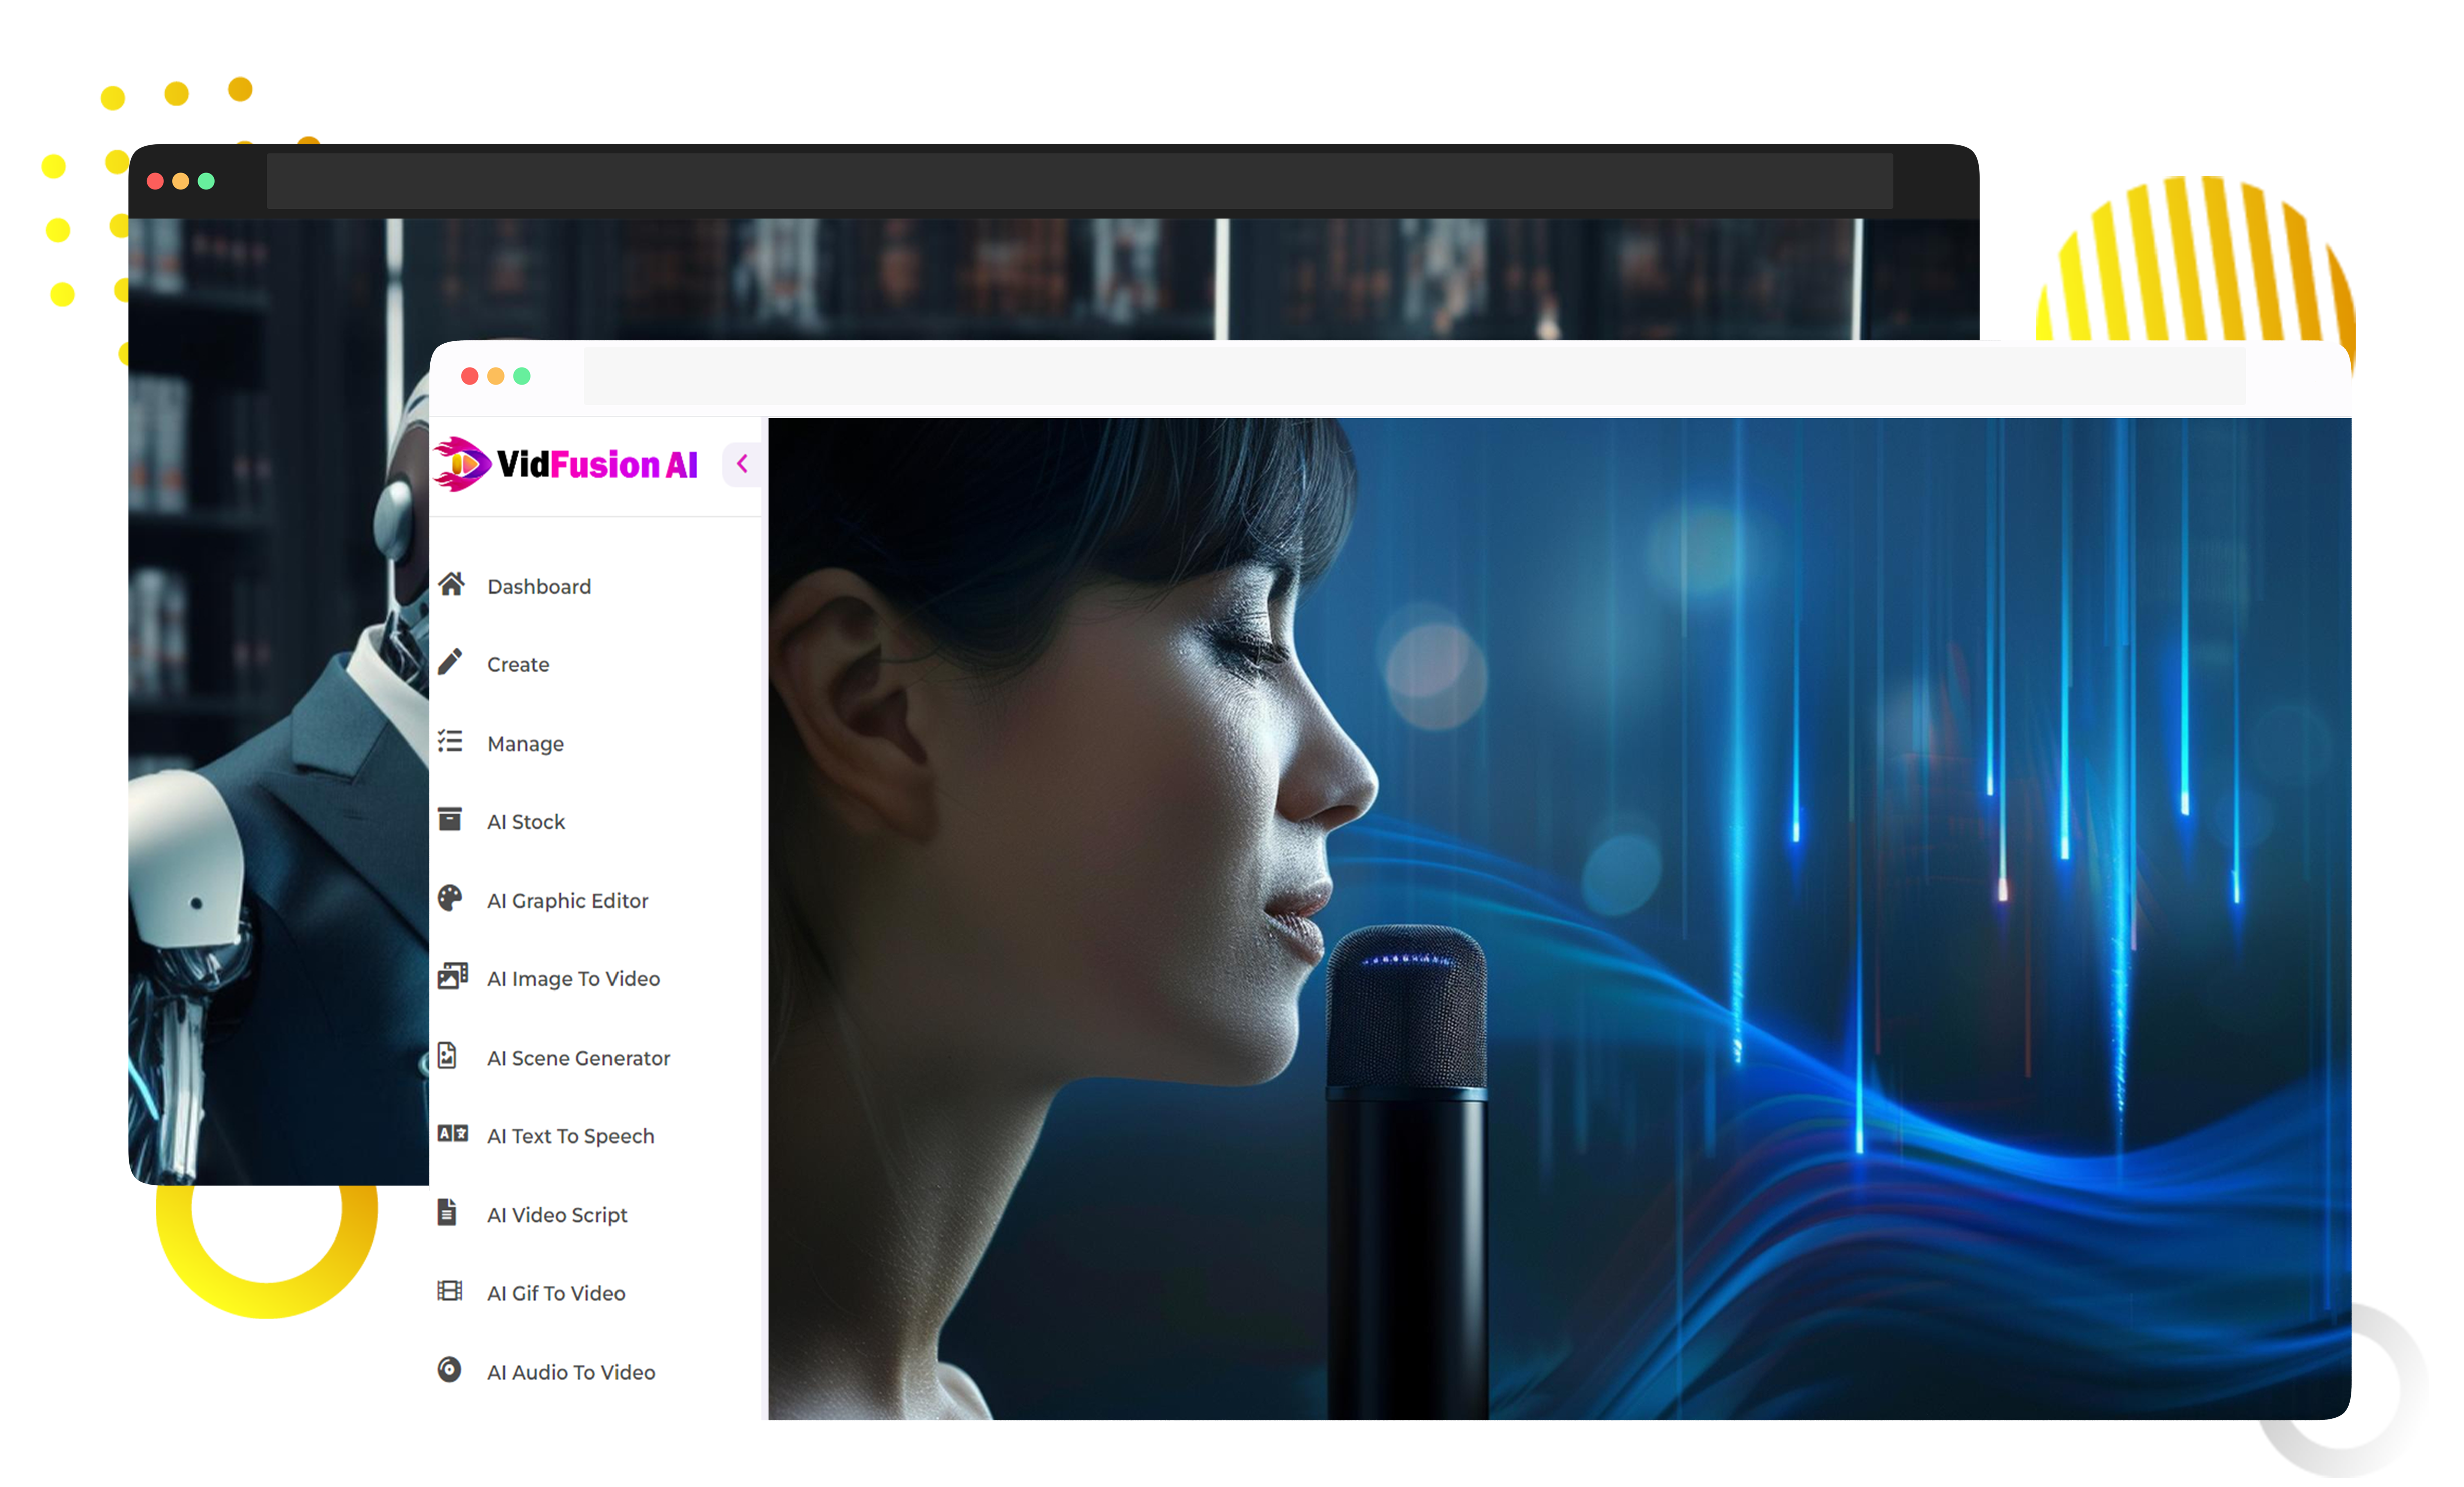The image size is (2464, 1487).
Task: Click the woman with microphone image
Action: coord(1559,919)
